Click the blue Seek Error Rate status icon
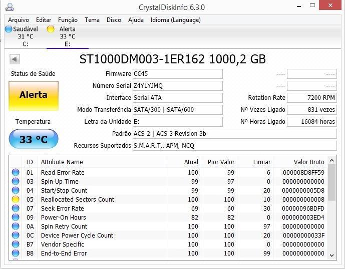This screenshot has width=345, height=269. [x=16, y=209]
